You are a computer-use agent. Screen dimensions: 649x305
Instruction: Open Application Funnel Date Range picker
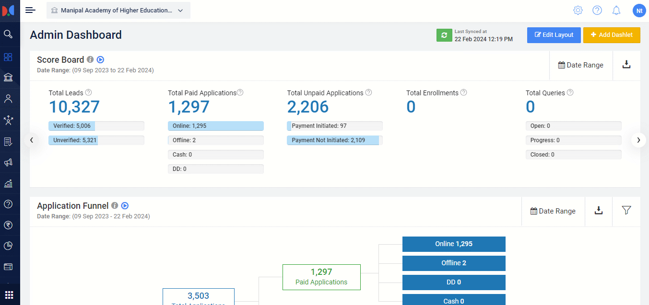click(x=553, y=211)
